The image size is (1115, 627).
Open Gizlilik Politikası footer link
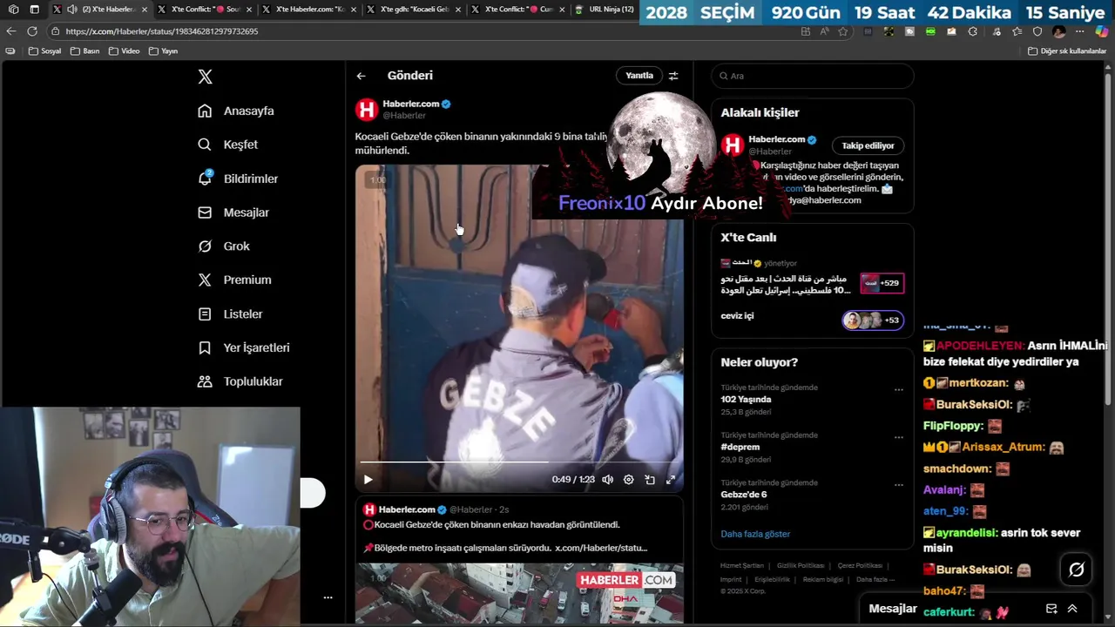pyautogui.click(x=801, y=566)
